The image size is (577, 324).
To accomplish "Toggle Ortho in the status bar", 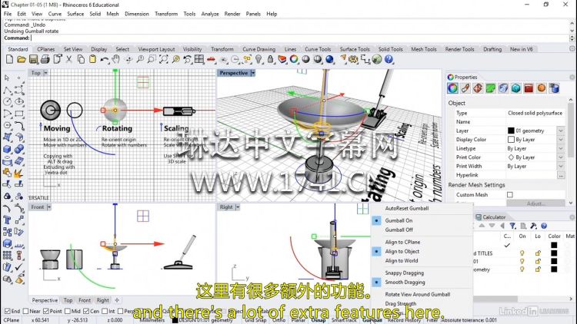I will click(x=279, y=320).
